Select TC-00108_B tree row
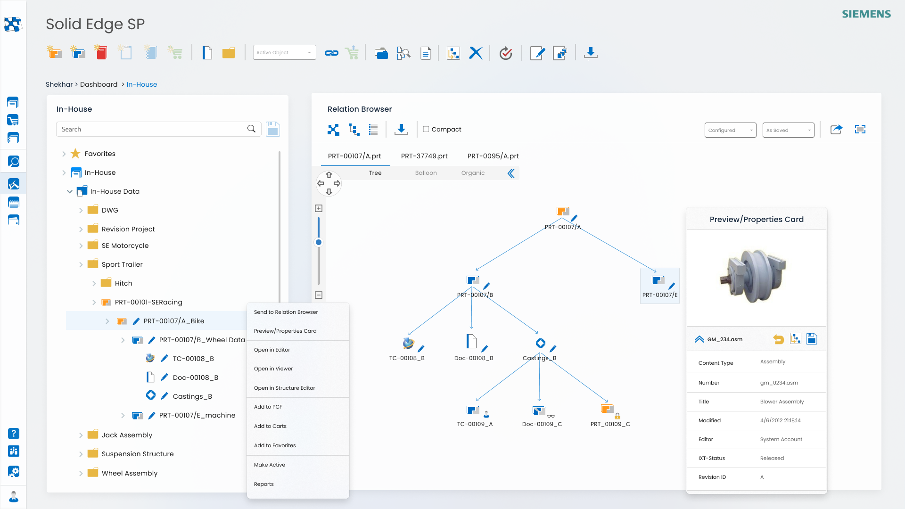 pyautogui.click(x=193, y=359)
